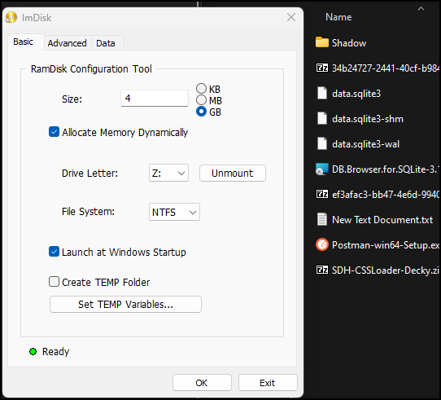
Task: Click the 7z icon of ef3afac3 archive
Action: click(x=321, y=194)
